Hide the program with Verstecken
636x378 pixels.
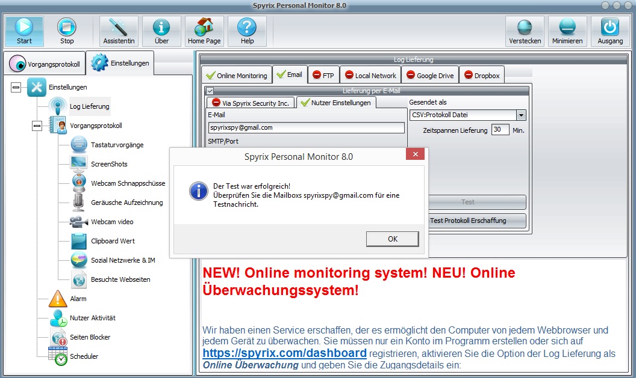click(525, 31)
